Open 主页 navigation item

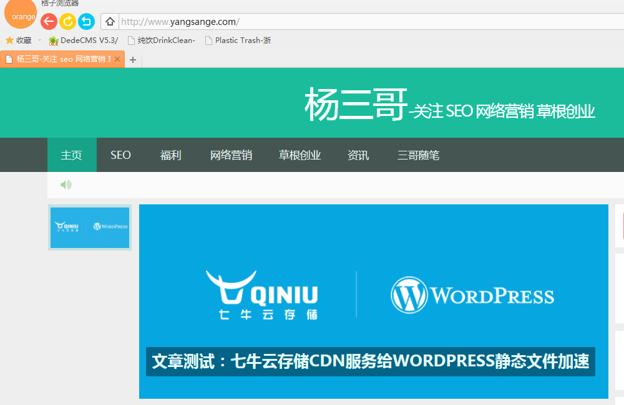click(72, 155)
